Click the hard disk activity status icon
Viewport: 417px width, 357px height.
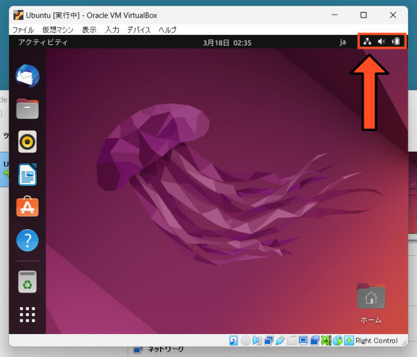click(234, 340)
